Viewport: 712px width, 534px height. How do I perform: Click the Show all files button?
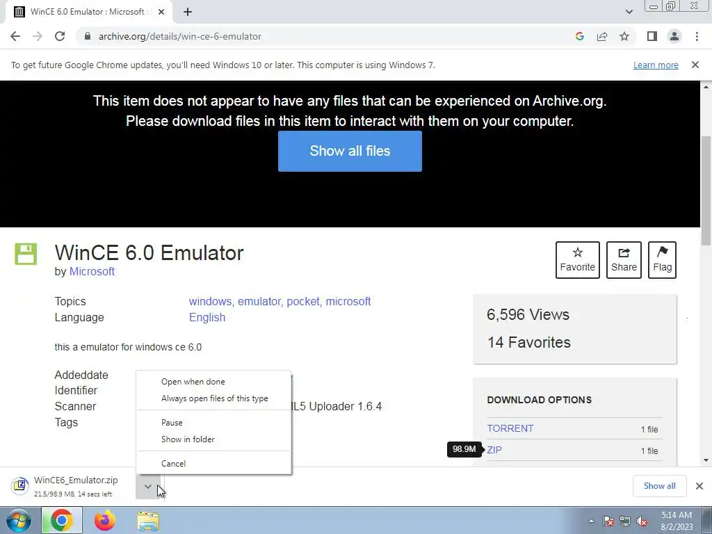tap(350, 151)
